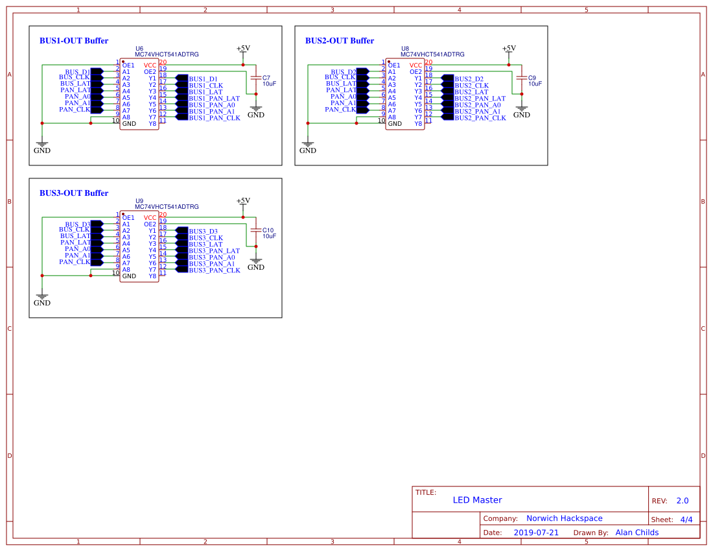713x552 pixels.
Task: Click the "BUS2-OUT Buffer" heading
Action: coord(340,40)
